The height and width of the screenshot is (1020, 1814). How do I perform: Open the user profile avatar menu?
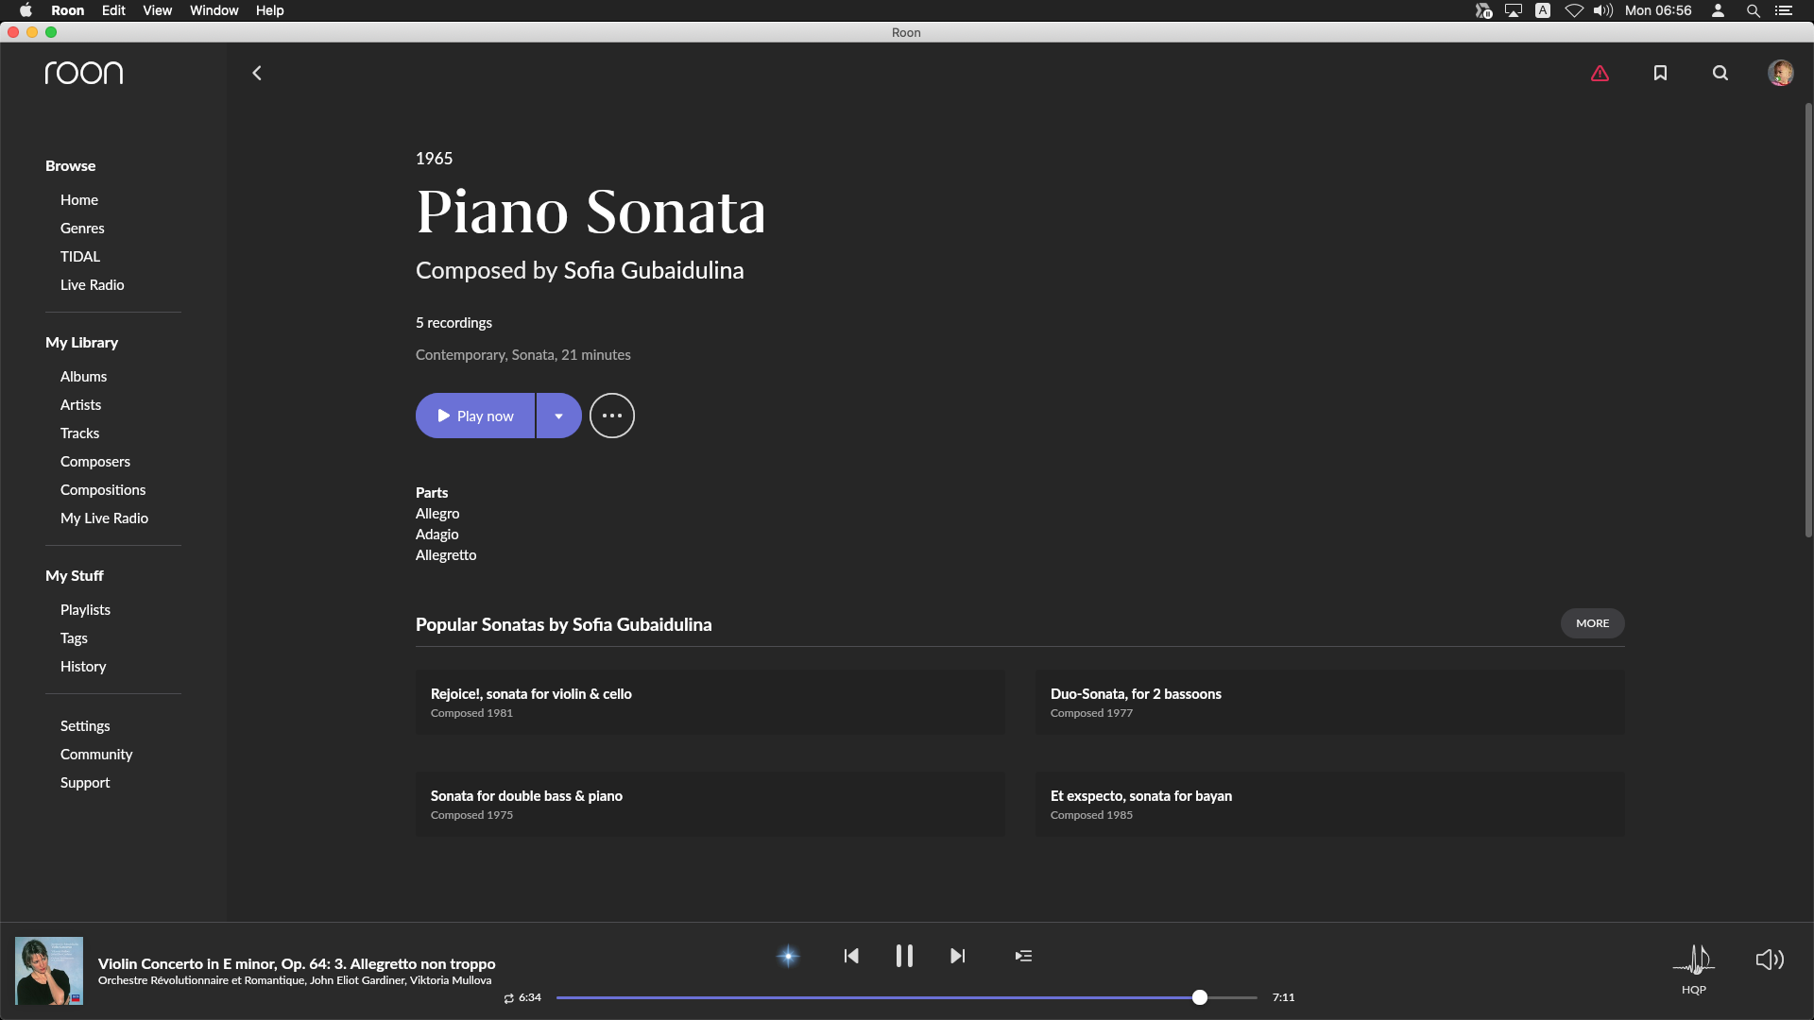click(x=1780, y=74)
